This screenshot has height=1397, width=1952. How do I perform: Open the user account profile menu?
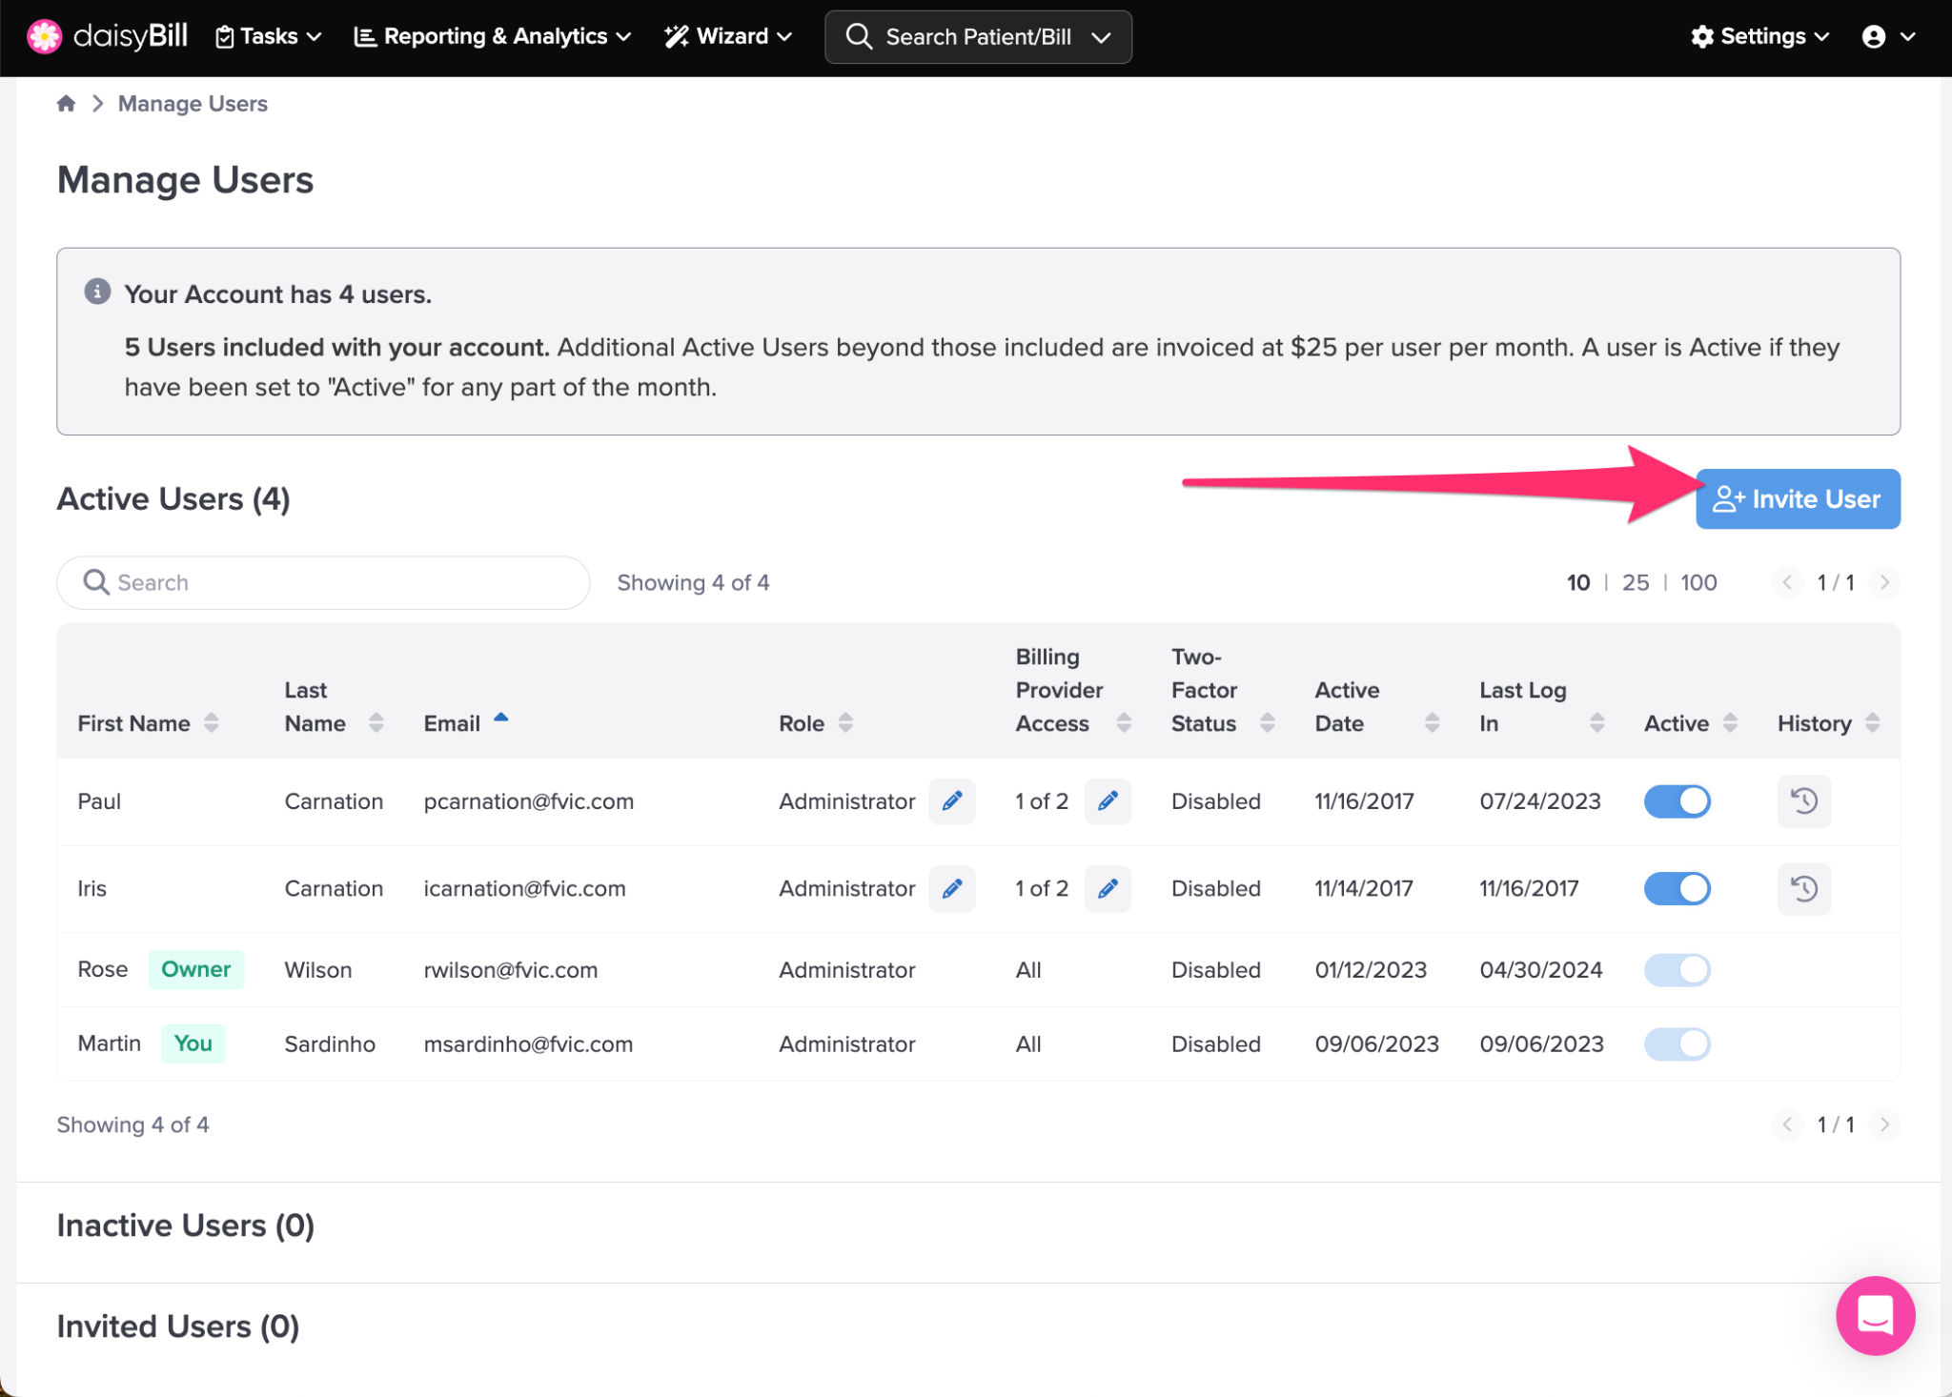[x=1887, y=36]
